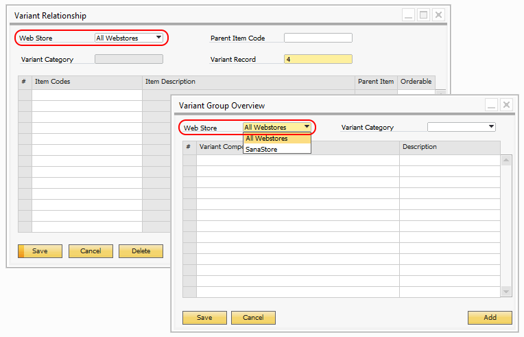The width and height of the screenshot is (524, 337).
Task: Close the Variant Relationship window
Action: 438,14
